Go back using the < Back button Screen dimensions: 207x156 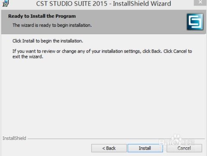point(109,148)
